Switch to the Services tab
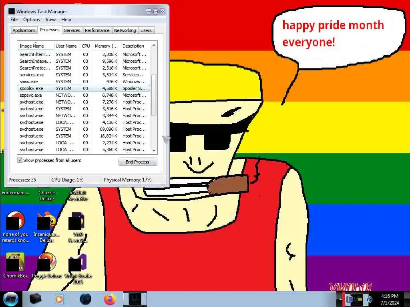 coord(72,30)
